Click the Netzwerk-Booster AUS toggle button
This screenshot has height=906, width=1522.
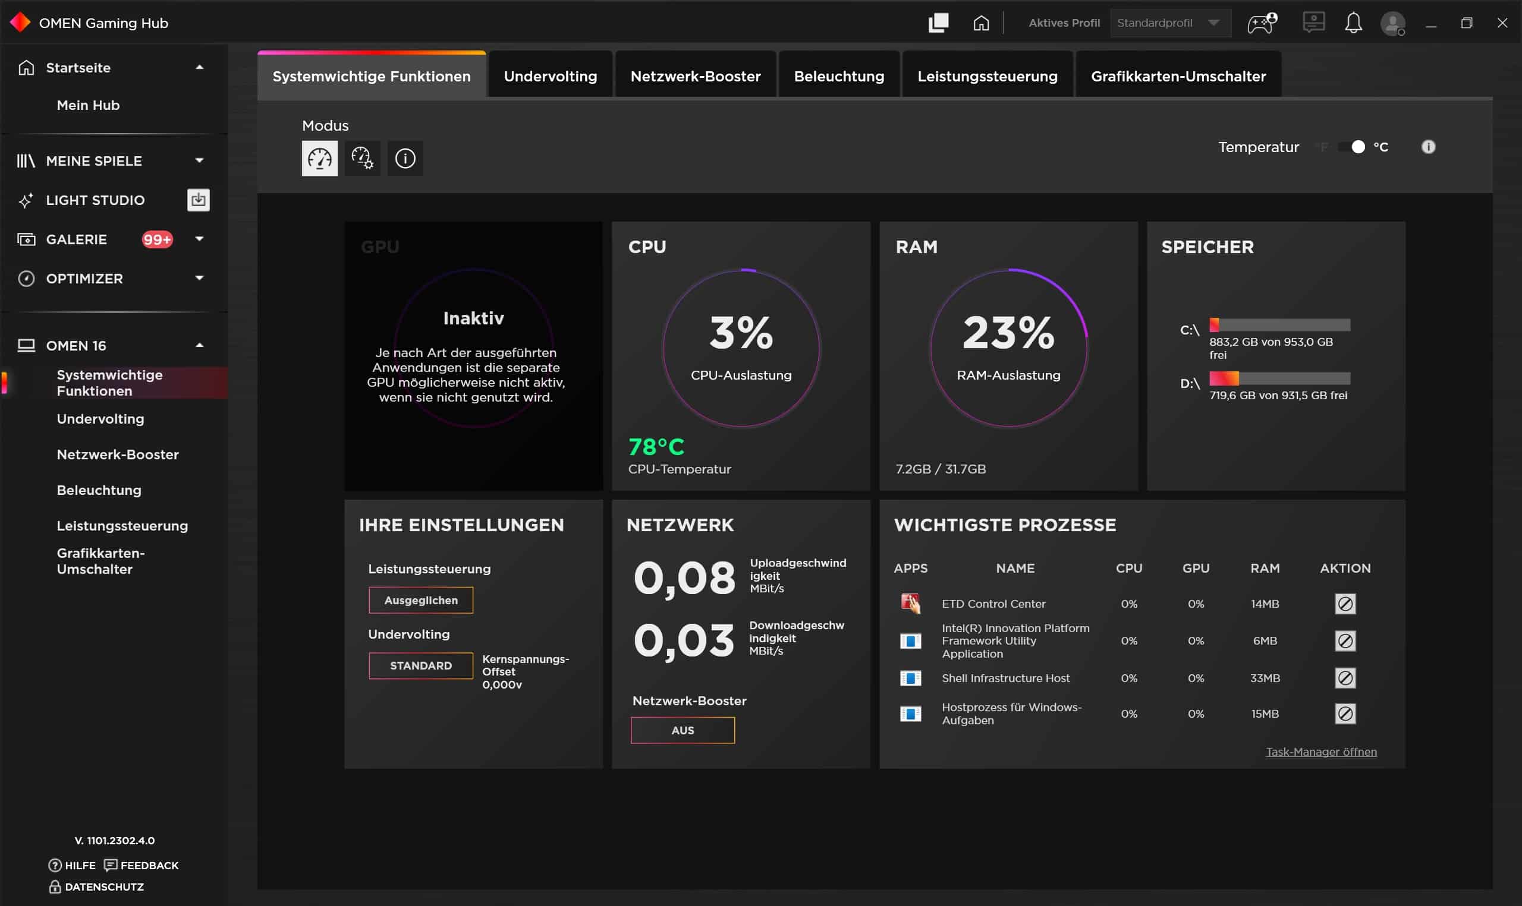[x=682, y=730]
